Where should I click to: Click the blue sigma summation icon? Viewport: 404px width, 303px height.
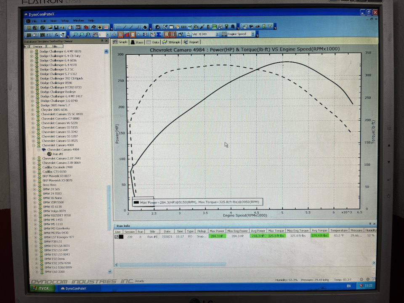pyautogui.click(x=159, y=34)
